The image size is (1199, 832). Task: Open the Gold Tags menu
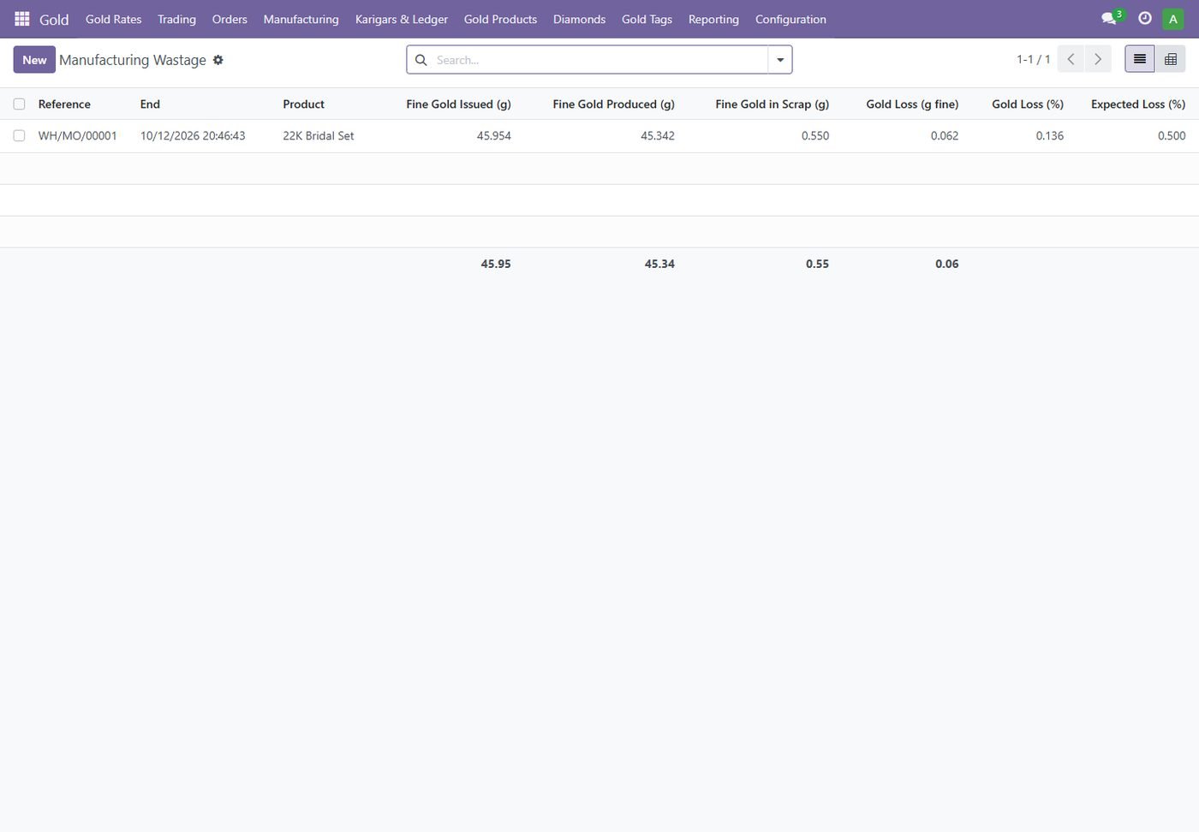647,19
